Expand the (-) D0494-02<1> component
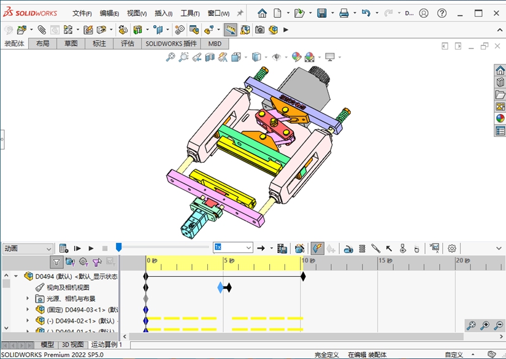 28,320
